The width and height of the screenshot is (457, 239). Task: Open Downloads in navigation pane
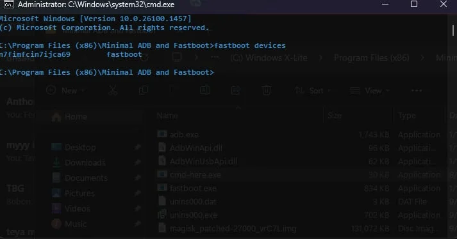click(85, 162)
